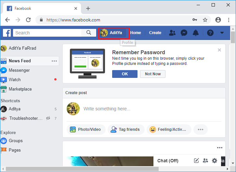The width and height of the screenshot is (236, 172).
Task: Click the search magnifier button
Action: click(89, 32)
